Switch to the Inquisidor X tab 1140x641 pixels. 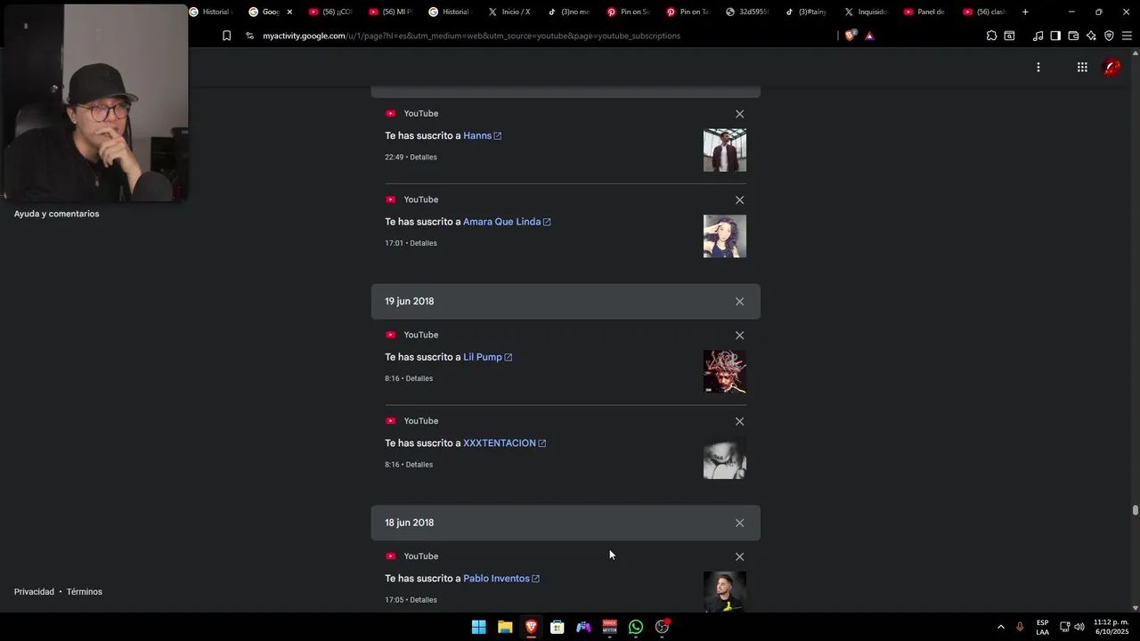[866, 12]
